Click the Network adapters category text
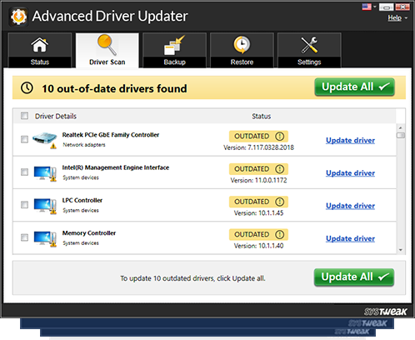This screenshot has width=415, height=340. tap(84, 145)
